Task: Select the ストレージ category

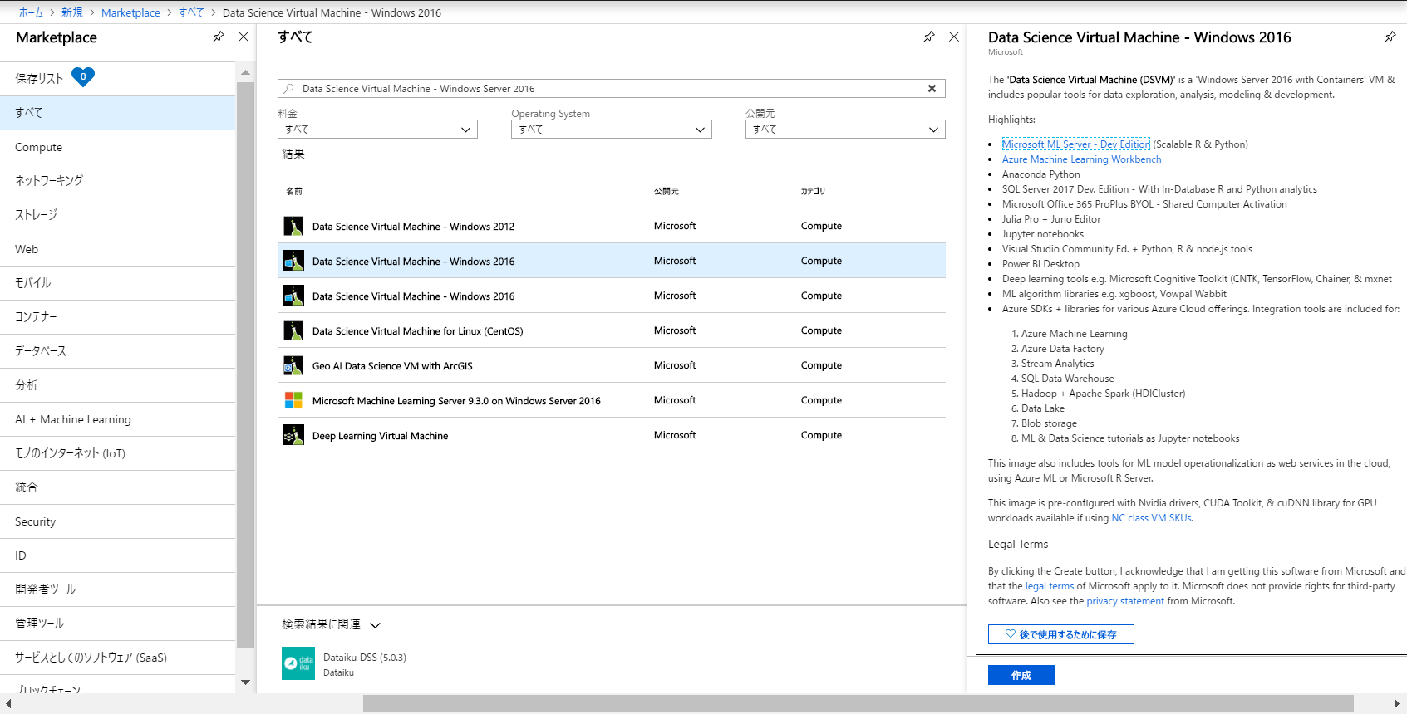Action: 118,215
